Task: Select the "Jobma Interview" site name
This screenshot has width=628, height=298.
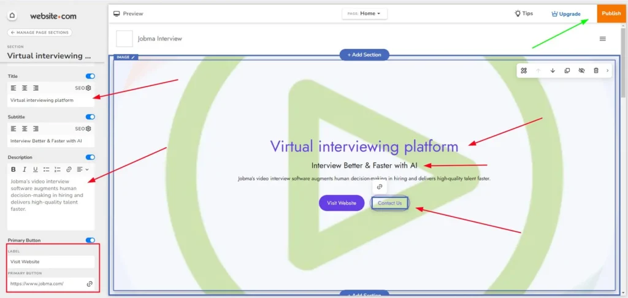Action: [160, 39]
